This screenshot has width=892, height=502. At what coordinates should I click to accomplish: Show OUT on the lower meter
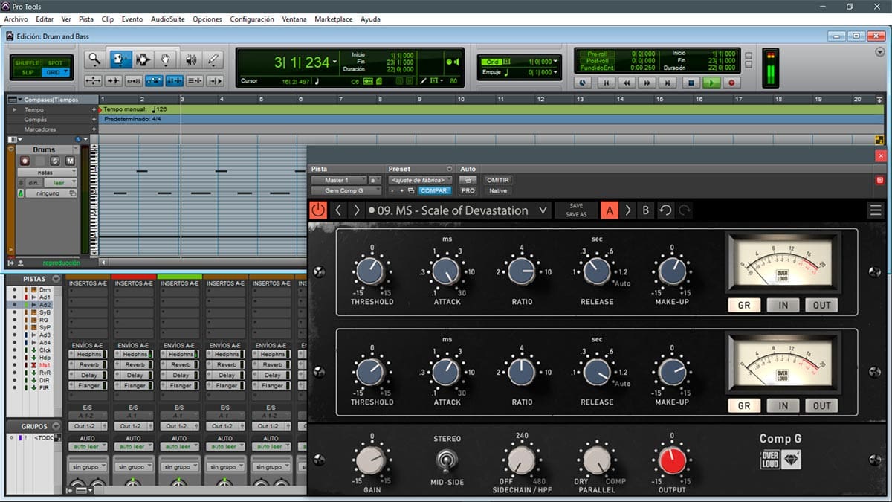pos(821,405)
